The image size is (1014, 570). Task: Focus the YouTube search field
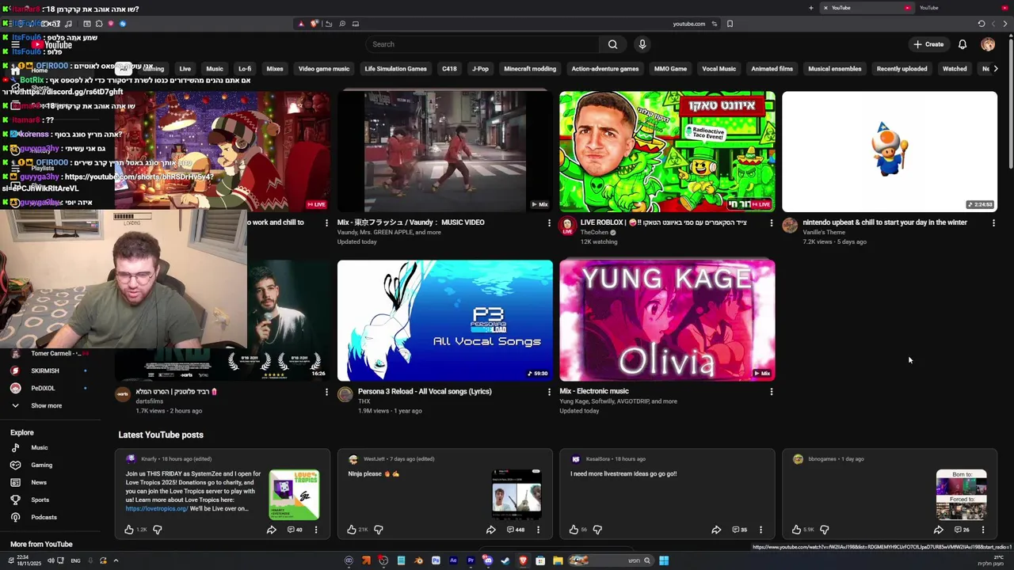pos(483,44)
